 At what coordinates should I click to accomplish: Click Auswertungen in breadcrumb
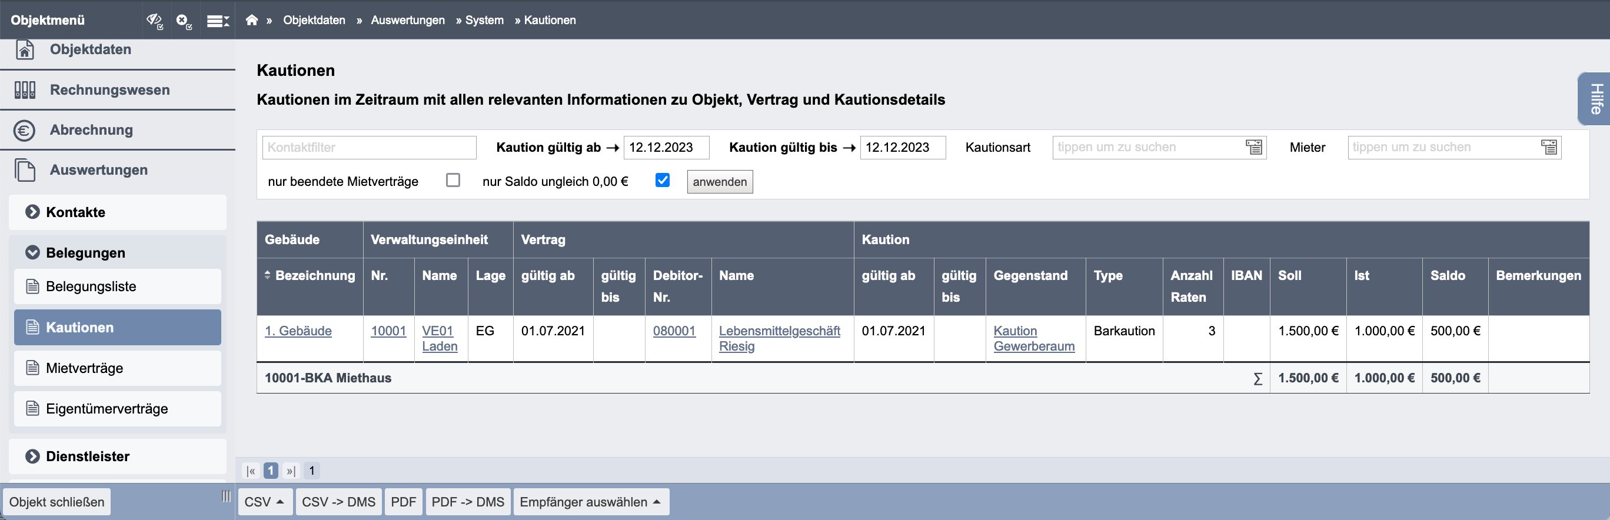pos(408,20)
